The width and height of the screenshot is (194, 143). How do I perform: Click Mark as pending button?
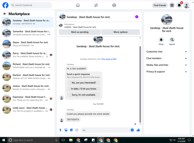80,32
